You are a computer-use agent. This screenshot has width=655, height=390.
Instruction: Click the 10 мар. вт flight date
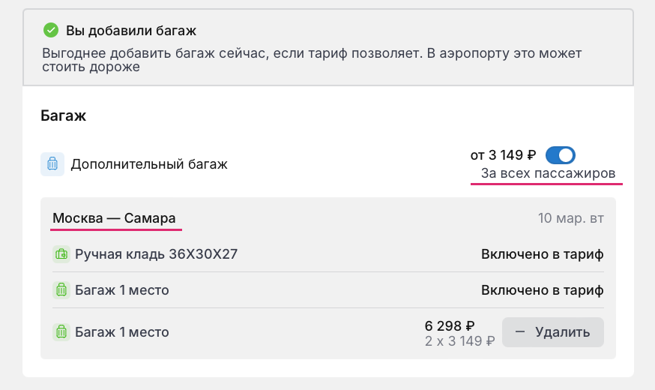tap(570, 219)
